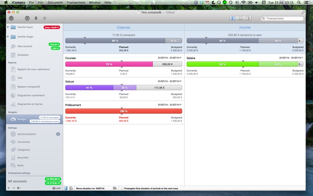Open the File menu
Viewport: 313px width, 196px height.
click(x=32, y=2)
